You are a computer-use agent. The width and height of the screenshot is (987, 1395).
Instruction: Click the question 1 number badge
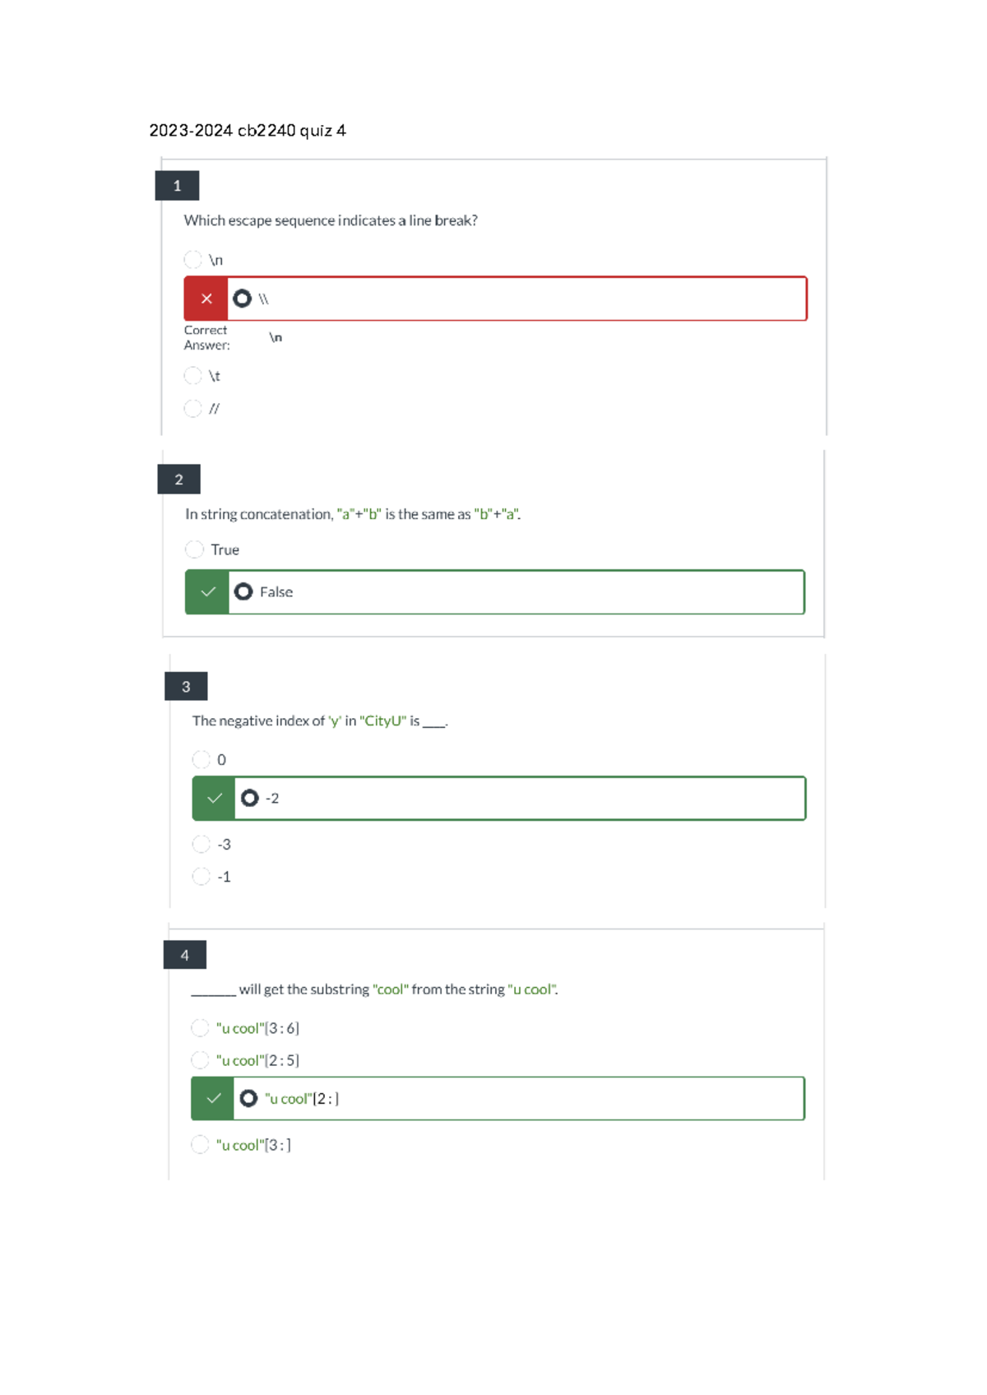177,186
